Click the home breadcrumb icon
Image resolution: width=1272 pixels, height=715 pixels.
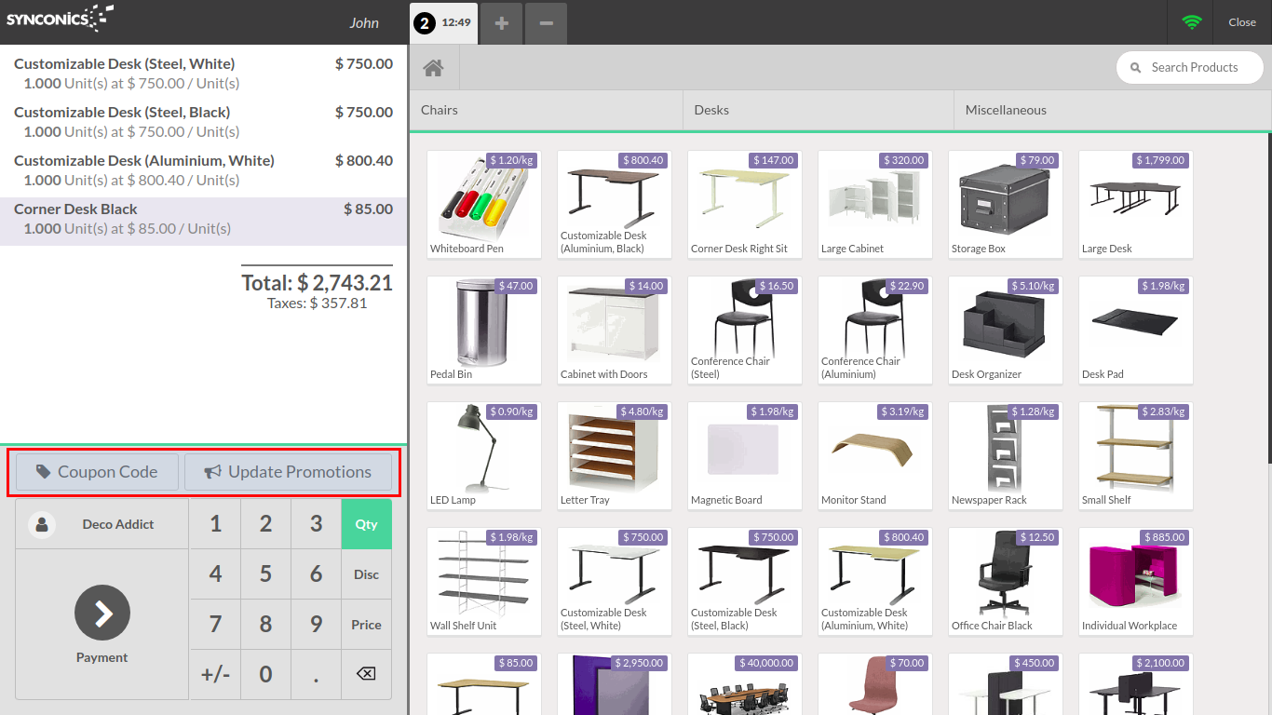coord(433,68)
